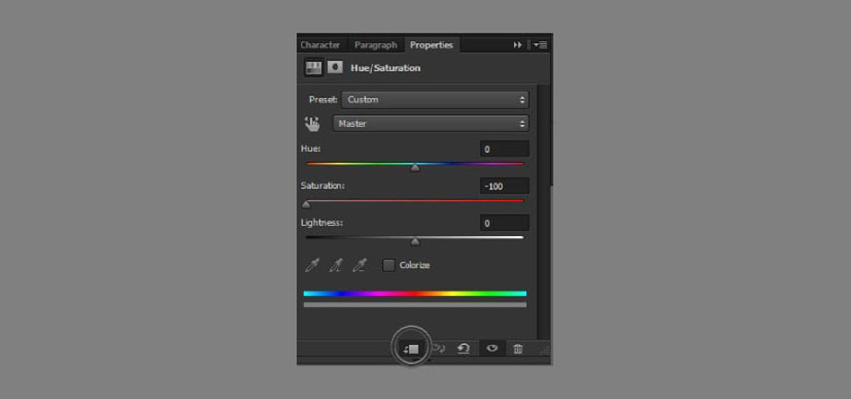Image resolution: width=851 pixels, height=399 pixels.
Task: Open the Preset dropdown showing Custom
Action: point(436,100)
